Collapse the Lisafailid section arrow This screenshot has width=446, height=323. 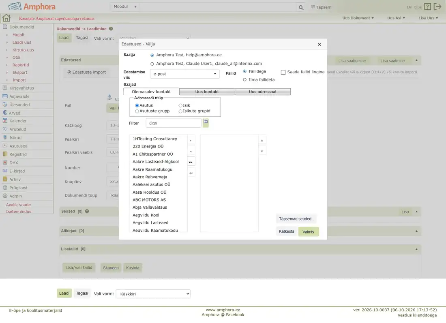pyautogui.click(x=416, y=249)
